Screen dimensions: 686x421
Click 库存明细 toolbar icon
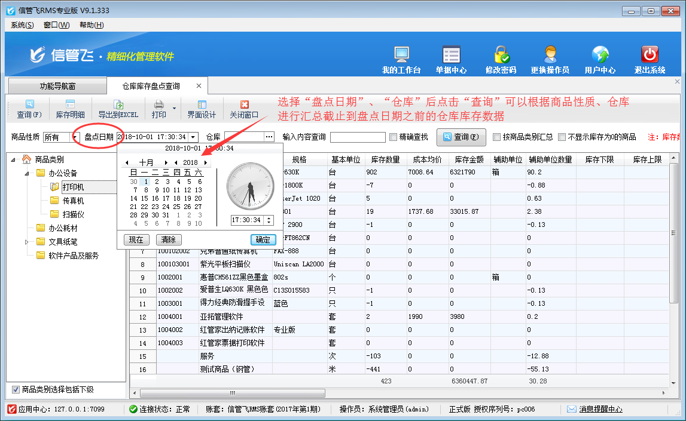click(x=70, y=109)
